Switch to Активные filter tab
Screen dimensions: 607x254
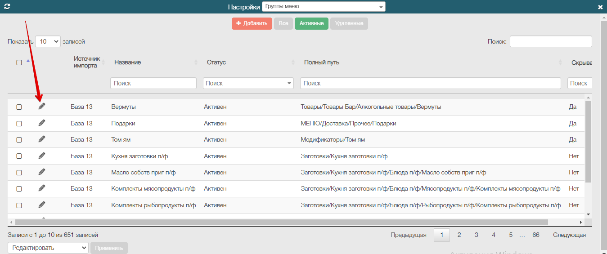click(x=311, y=23)
